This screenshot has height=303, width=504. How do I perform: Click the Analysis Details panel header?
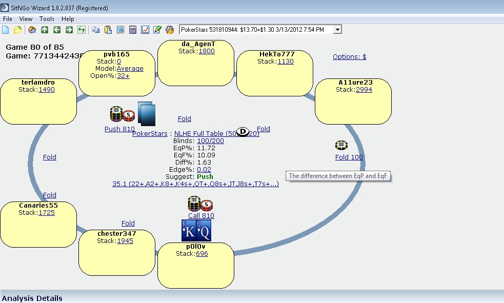(252, 298)
